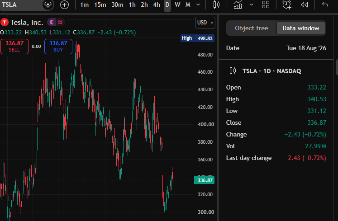Select the weekly W timeframe
Screen dimensions: 338x221
point(177,5)
